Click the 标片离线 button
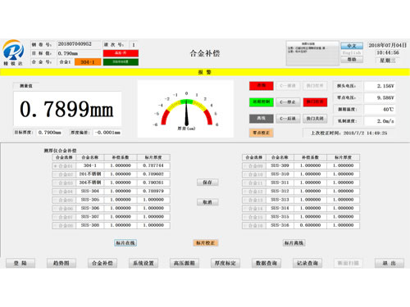This screenshot has height=307, width=410. coord(294,243)
